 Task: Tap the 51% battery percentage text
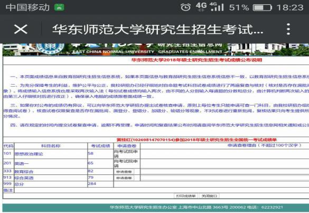(239, 8)
